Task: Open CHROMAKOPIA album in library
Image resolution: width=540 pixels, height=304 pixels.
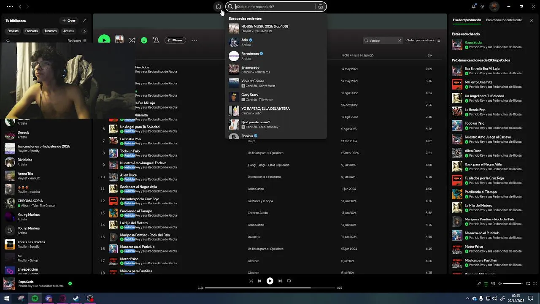Action: pos(46,203)
